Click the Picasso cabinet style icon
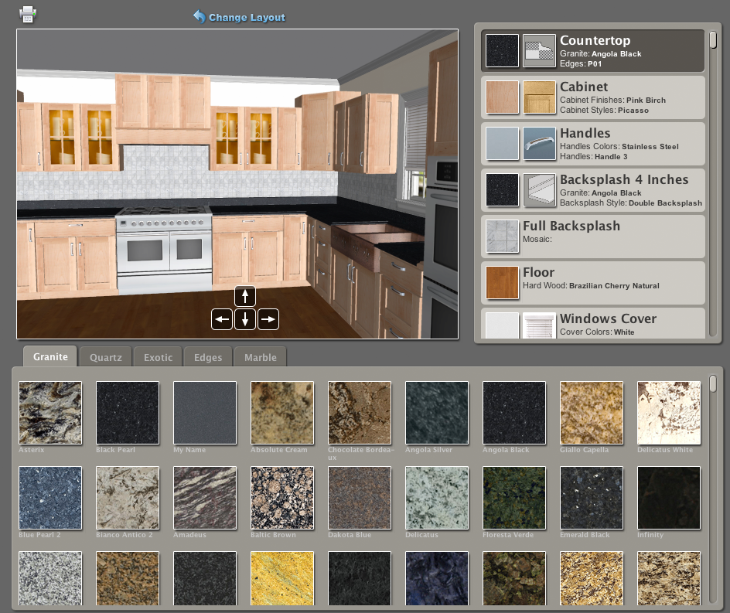730x613 pixels. [539, 97]
